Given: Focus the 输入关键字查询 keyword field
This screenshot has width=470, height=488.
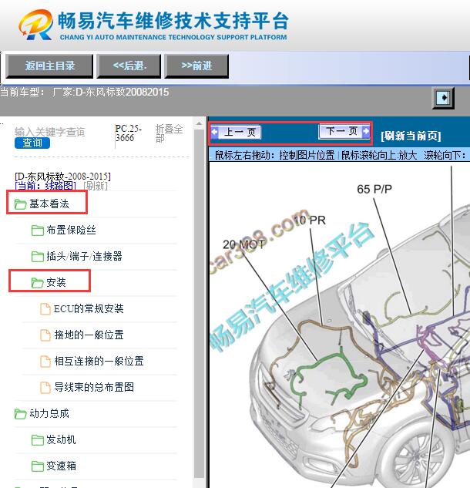Looking at the screenshot, I should coord(50,132).
